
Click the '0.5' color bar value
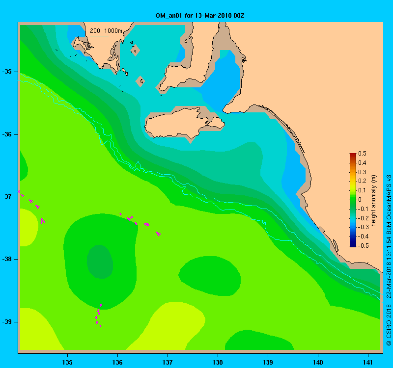tap(362, 154)
